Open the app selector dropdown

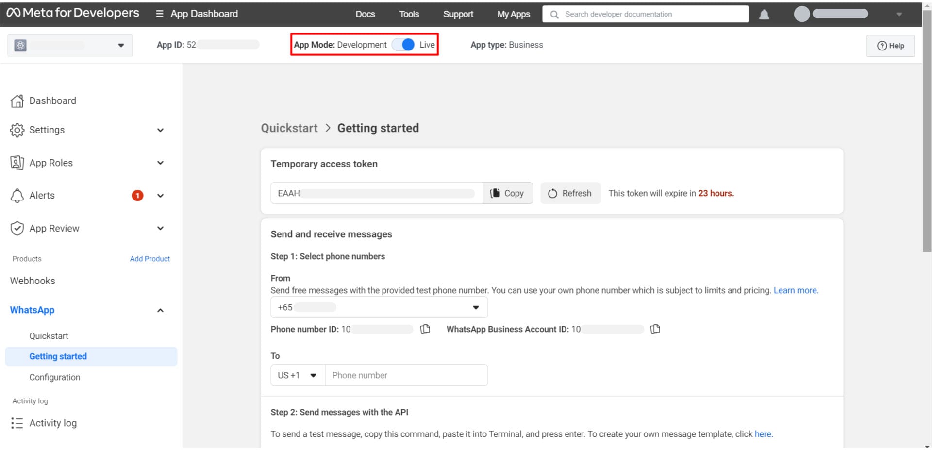tap(121, 46)
